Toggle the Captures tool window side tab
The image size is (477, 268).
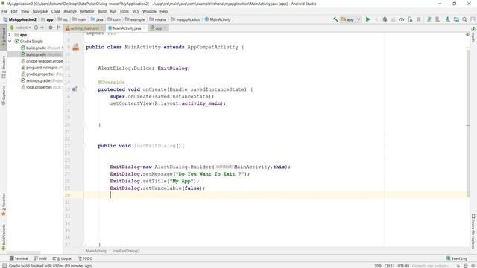coord(4,96)
